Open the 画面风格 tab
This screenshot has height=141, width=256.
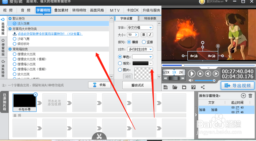[x=97, y=10]
